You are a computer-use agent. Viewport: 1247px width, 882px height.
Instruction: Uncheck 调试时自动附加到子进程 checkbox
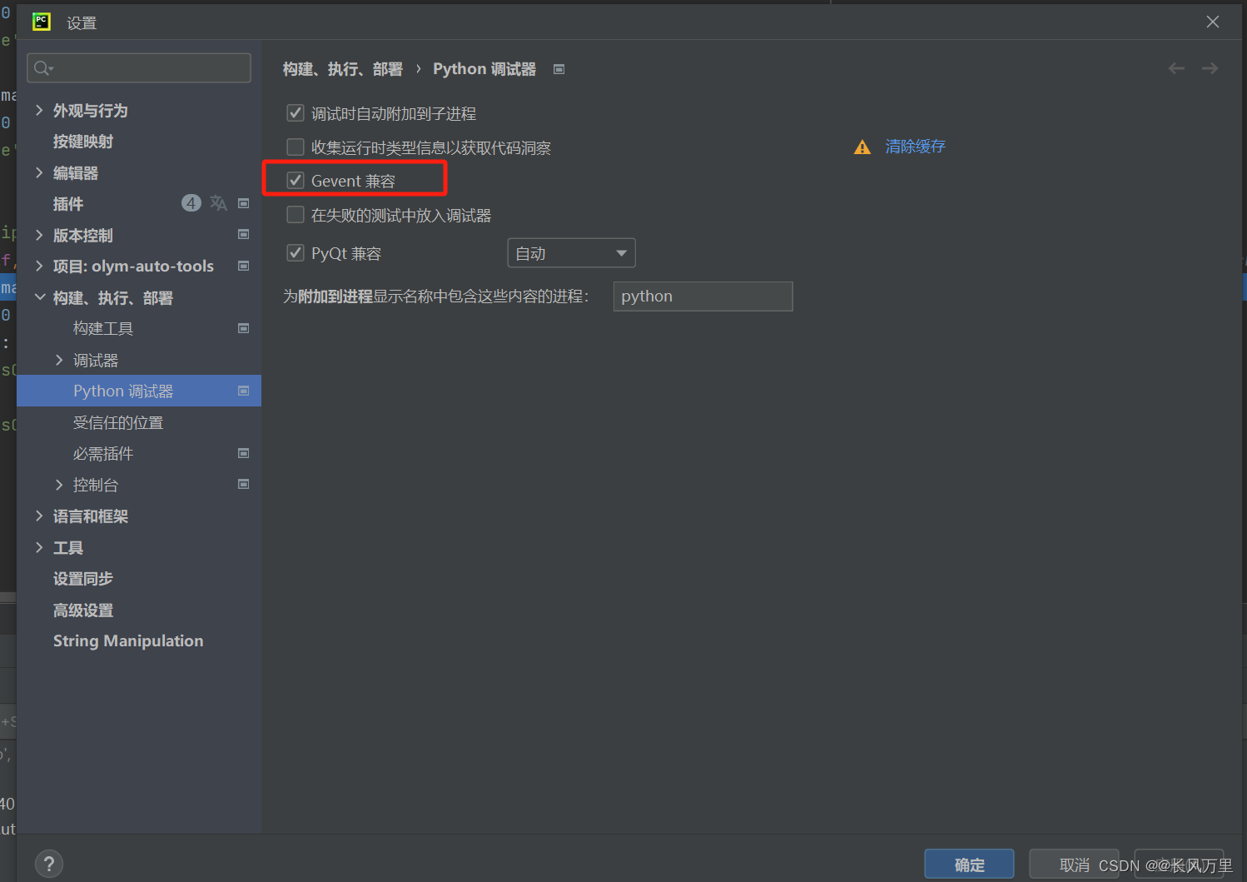click(296, 112)
